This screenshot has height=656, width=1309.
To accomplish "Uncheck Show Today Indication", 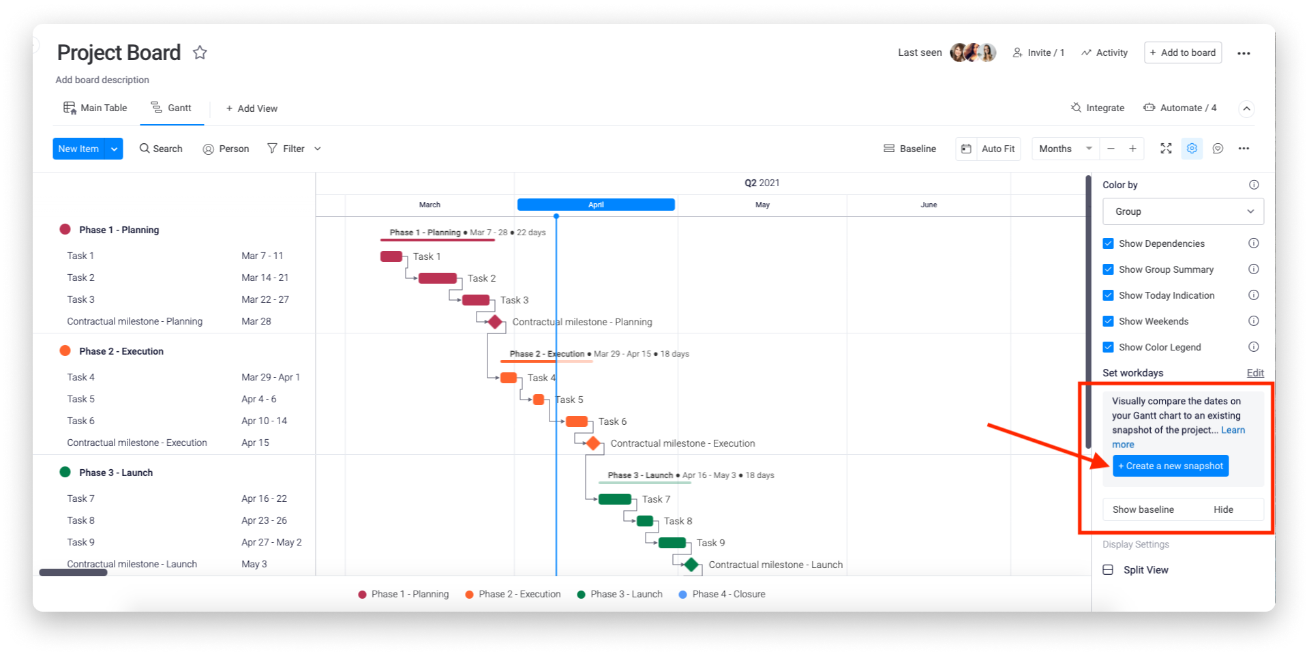I will (x=1108, y=295).
